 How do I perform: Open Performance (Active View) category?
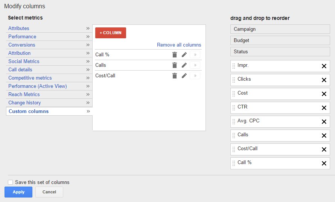(37, 86)
